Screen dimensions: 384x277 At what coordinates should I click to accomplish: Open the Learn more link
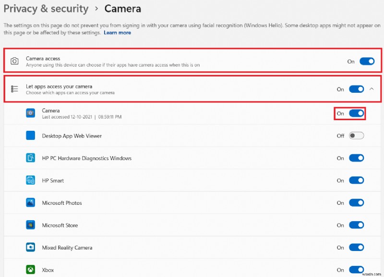click(117, 33)
